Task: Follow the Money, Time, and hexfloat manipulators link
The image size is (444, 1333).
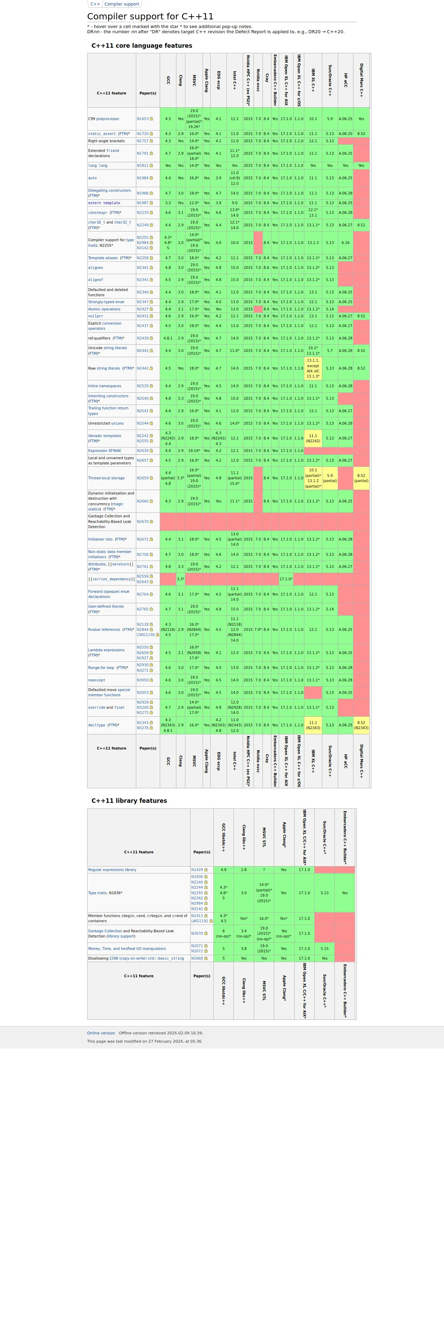Action: tap(127, 949)
